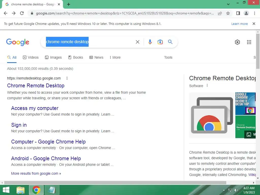The height and width of the screenshot is (195, 260).
Task: Close the chrome remote desktop tab
Action: click(x=59, y=5)
